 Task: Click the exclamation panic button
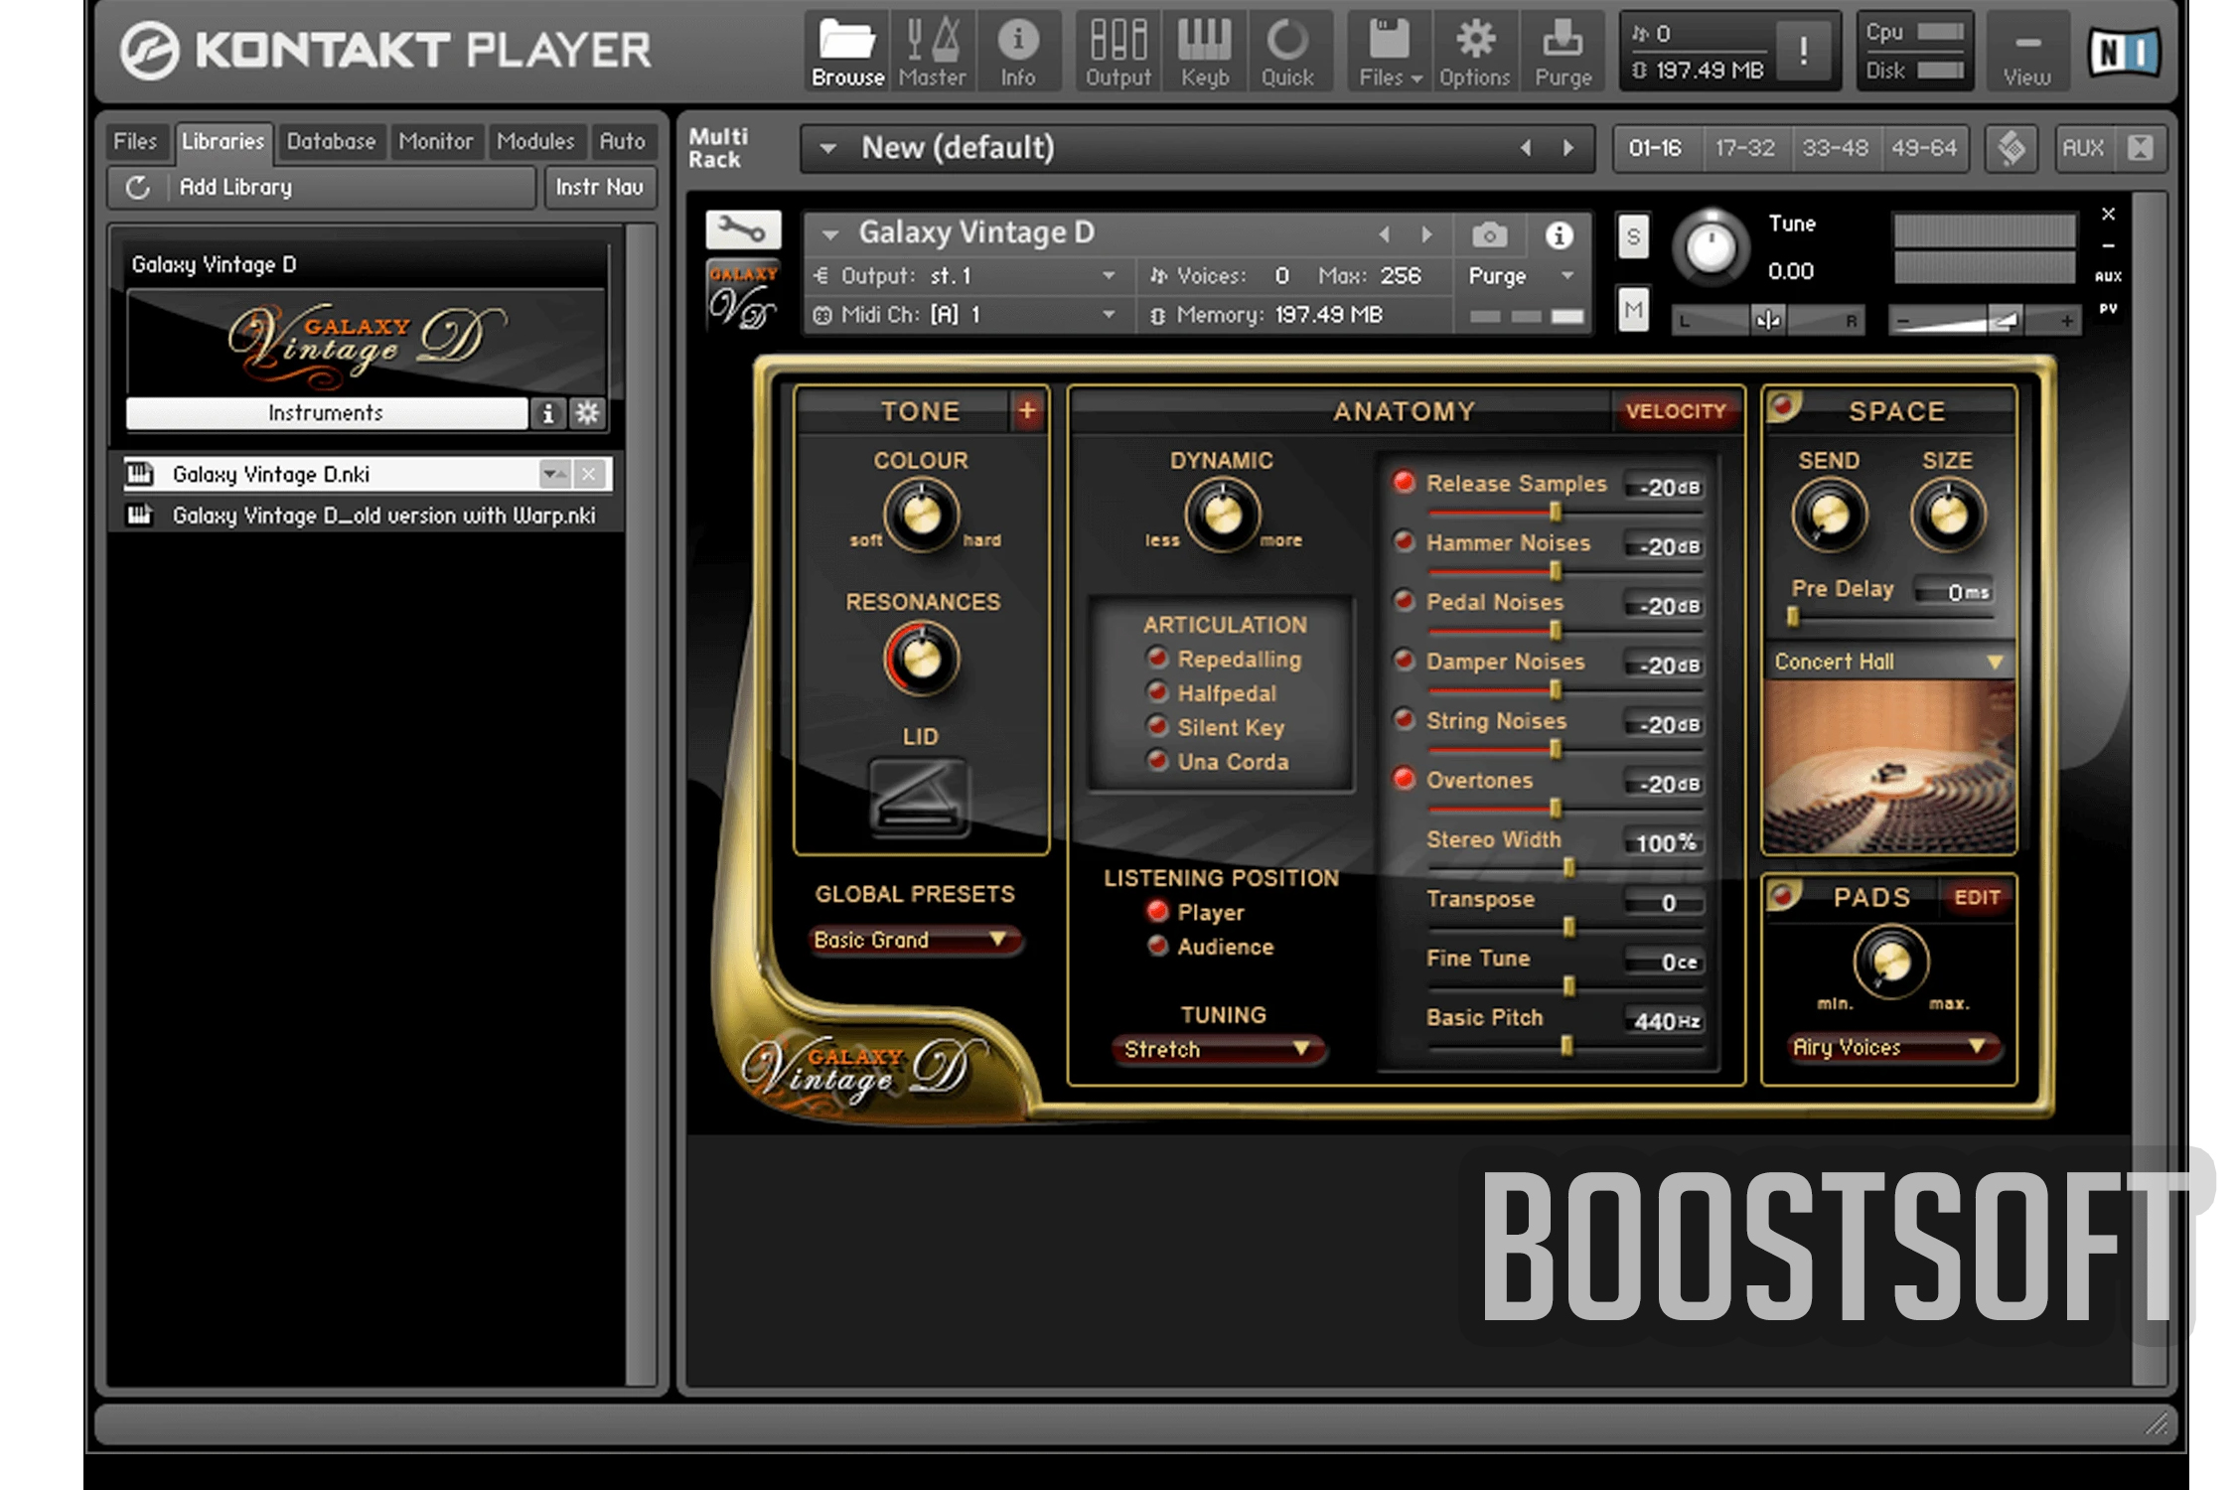(x=1803, y=51)
